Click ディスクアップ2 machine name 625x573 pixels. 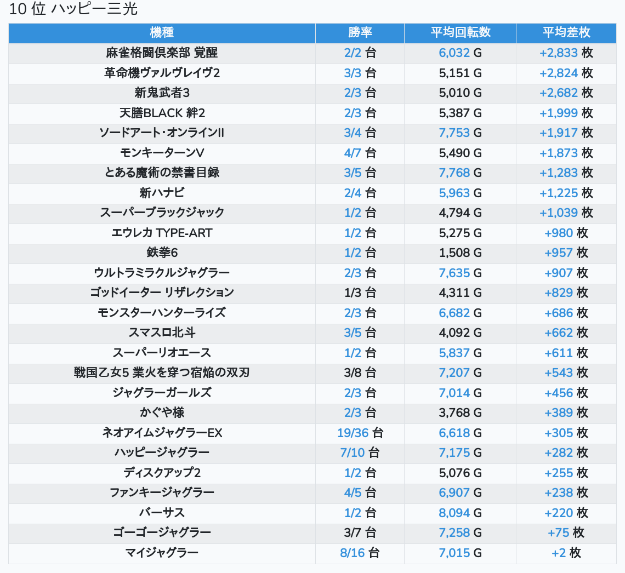[162, 473]
